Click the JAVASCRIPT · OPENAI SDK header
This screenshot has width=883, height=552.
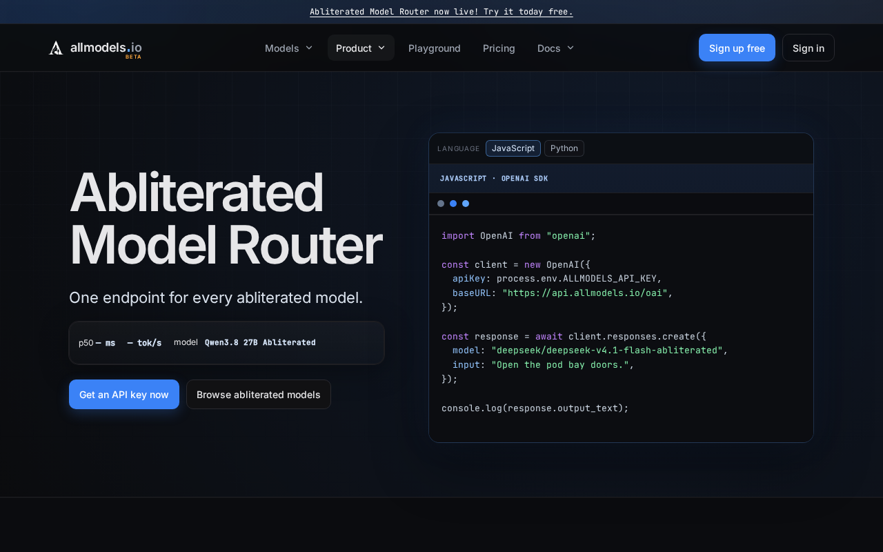click(494, 178)
